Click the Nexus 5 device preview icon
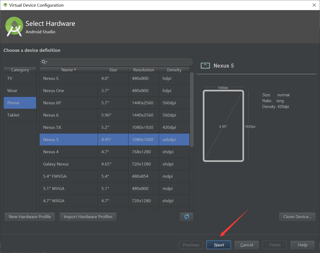 point(205,66)
